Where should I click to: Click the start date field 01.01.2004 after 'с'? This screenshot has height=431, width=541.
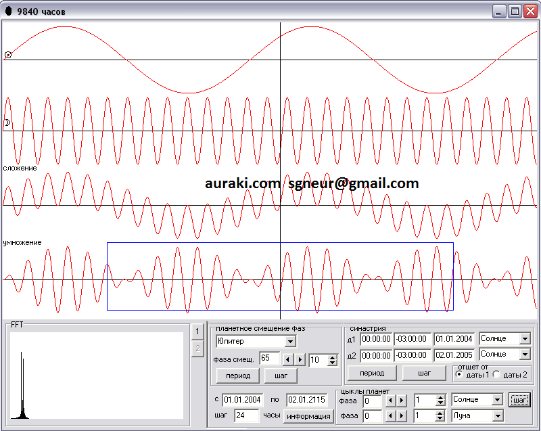241,401
